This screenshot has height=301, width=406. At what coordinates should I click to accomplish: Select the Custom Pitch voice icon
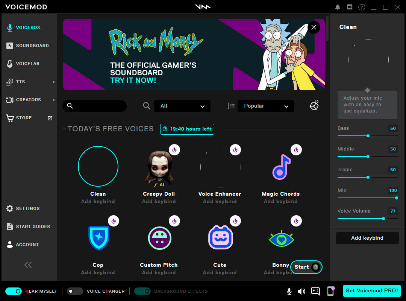[159, 238]
